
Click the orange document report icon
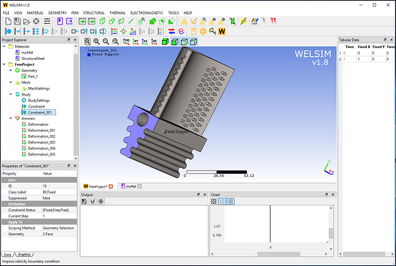(x=193, y=31)
